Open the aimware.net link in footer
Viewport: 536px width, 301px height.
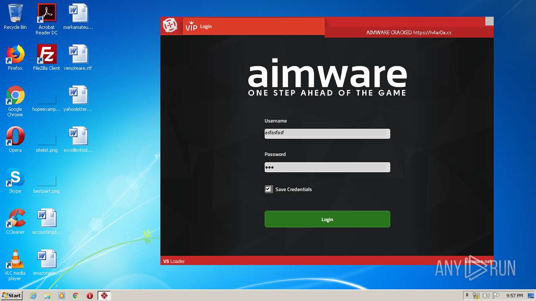[478, 261]
